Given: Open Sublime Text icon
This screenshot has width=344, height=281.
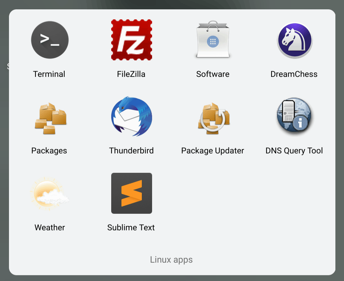Looking at the screenshot, I should [x=132, y=193].
